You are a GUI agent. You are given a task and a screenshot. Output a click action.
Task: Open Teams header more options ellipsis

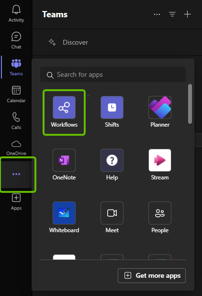coord(157,14)
